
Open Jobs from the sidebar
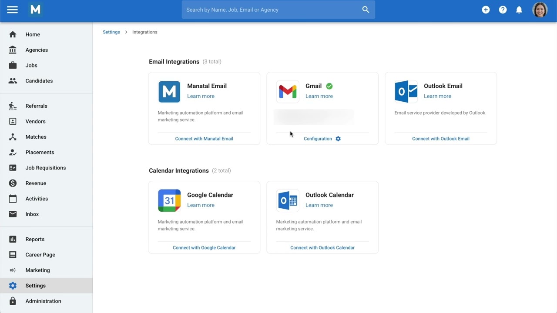(x=31, y=65)
